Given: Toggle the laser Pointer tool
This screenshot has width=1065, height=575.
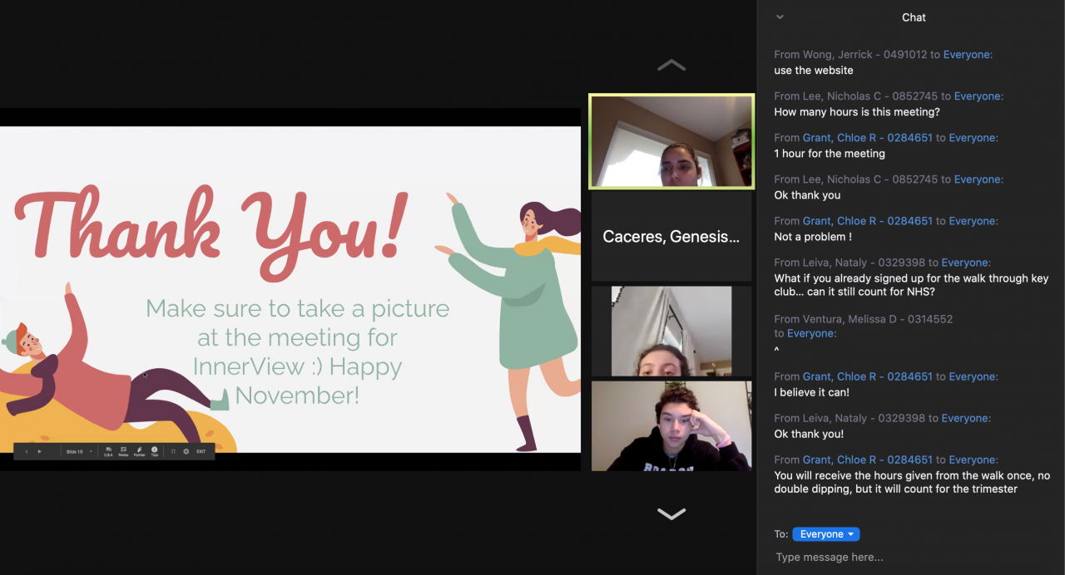Looking at the screenshot, I should [x=139, y=451].
